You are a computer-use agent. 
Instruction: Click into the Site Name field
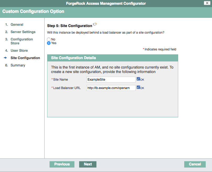tap(111, 80)
